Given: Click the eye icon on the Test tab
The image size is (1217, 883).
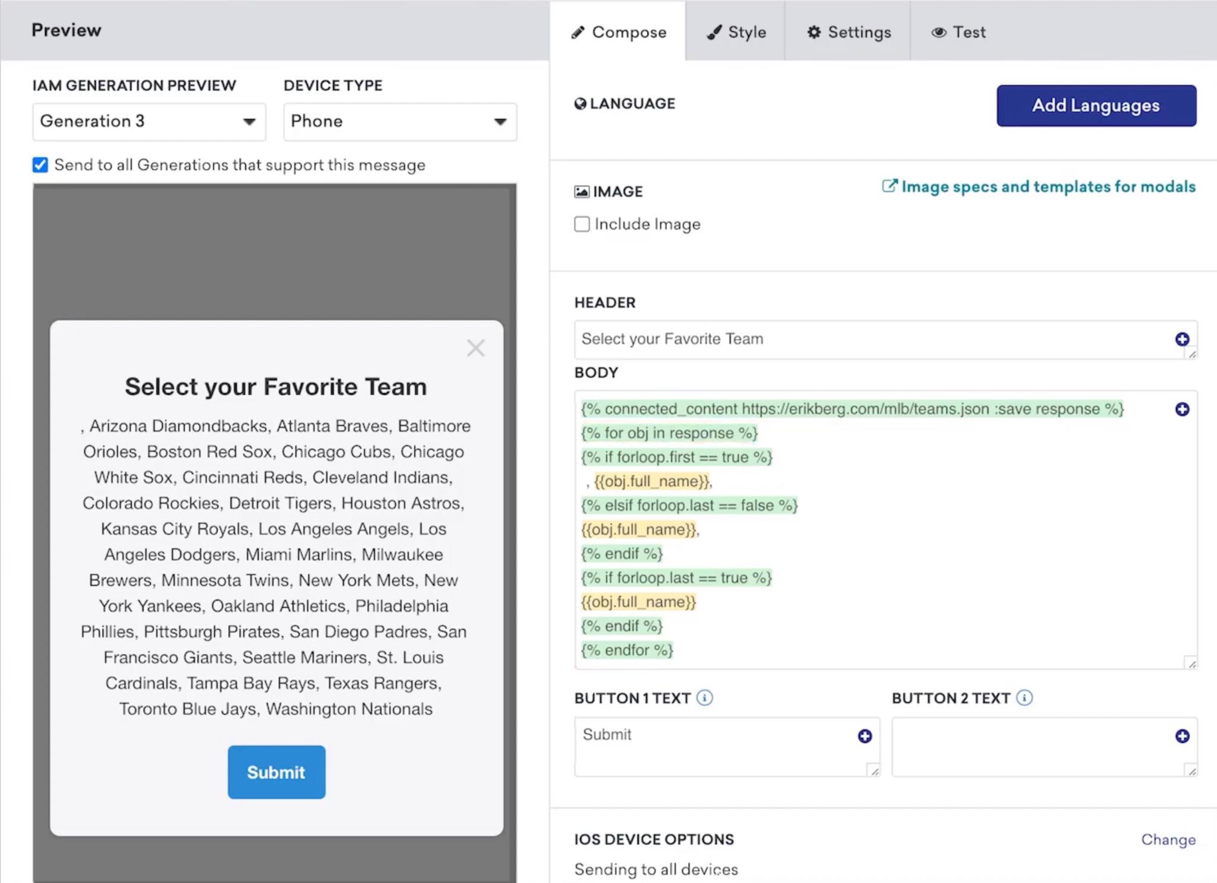Looking at the screenshot, I should (x=938, y=32).
